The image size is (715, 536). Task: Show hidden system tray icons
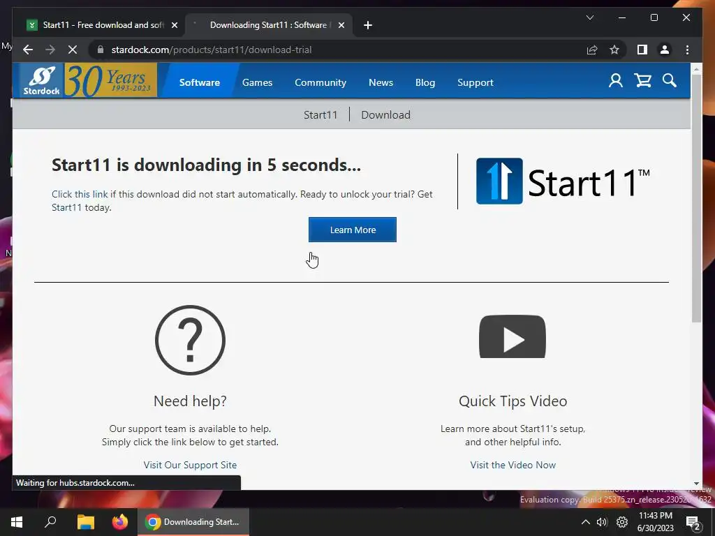point(586,522)
